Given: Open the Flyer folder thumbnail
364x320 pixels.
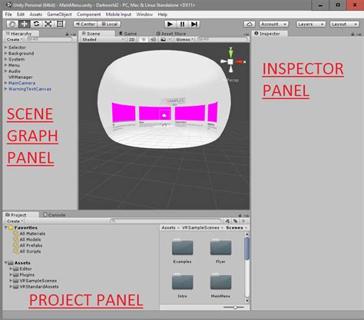Looking at the screenshot, I should tap(220, 247).
